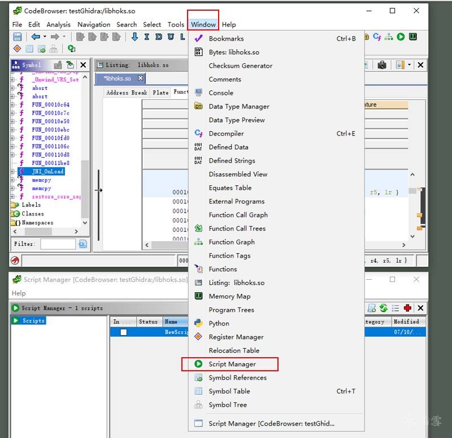Toggle the D data navigation icon
Viewport: 452px width, 438px height.
point(159,37)
